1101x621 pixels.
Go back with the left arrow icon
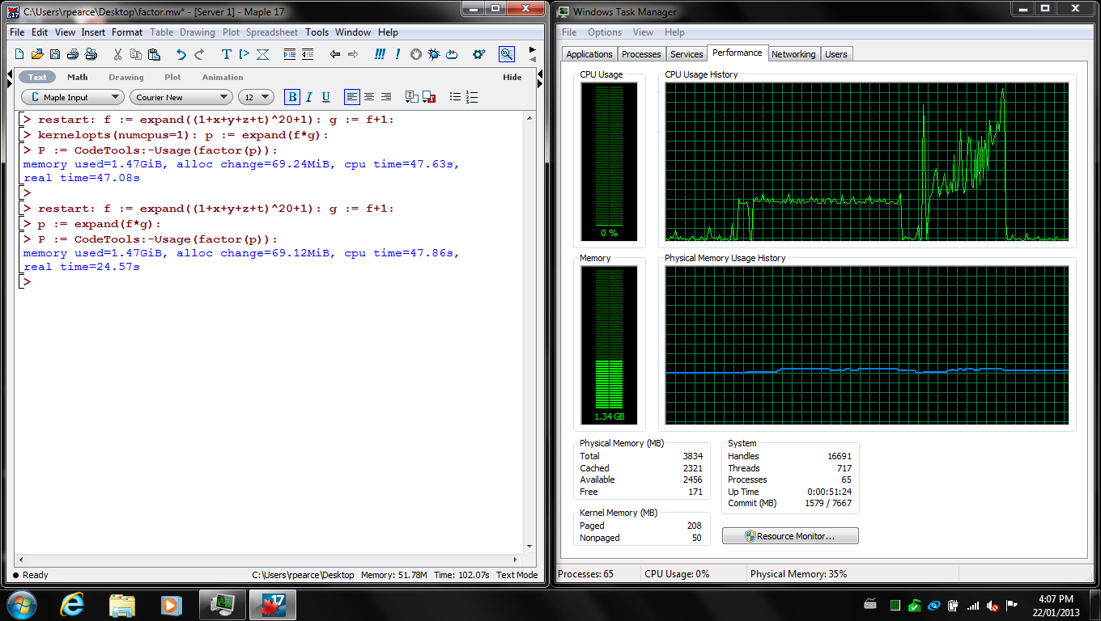pyautogui.click(x=335, y=54)
